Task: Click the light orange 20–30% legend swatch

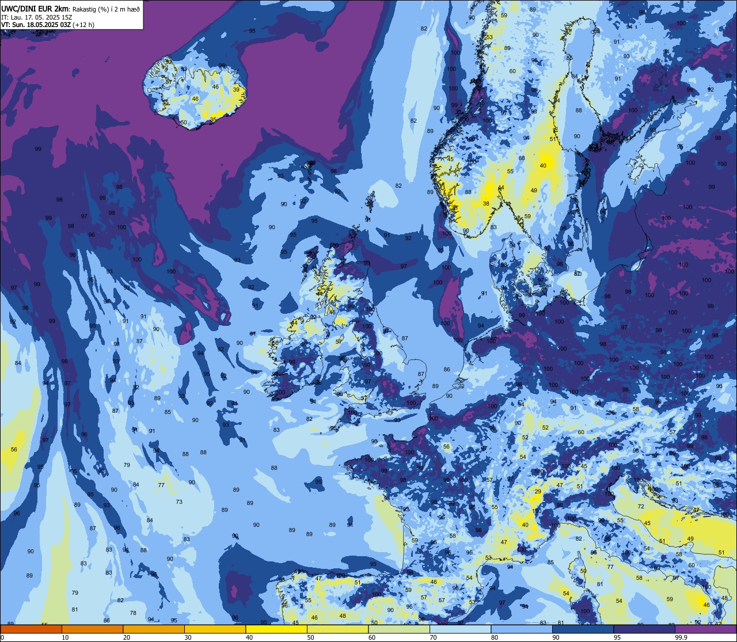Action: (x=154, y=629)
